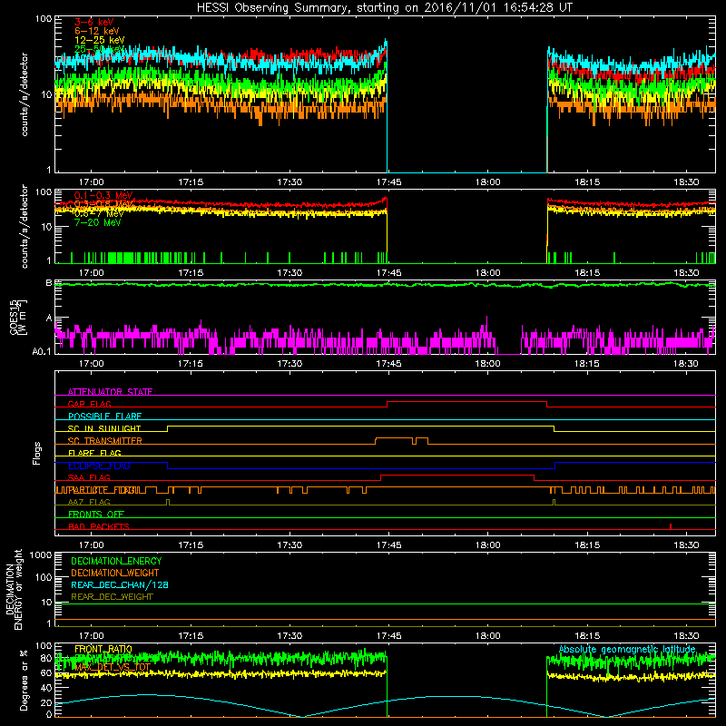Select the ECLIPSE_FLAG label

coord(99,466)
